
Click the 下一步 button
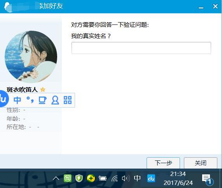(x=163, y=163)
